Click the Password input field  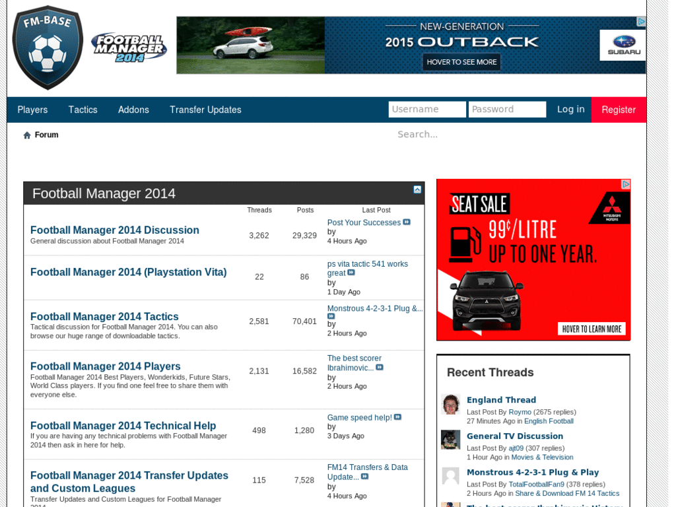tap(508, 110)
